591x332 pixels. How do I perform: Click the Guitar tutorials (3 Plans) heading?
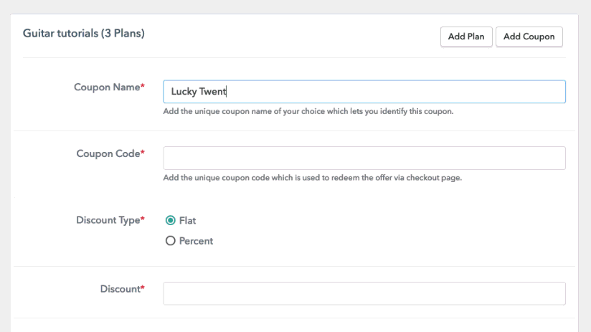click(x=84, y=34)
